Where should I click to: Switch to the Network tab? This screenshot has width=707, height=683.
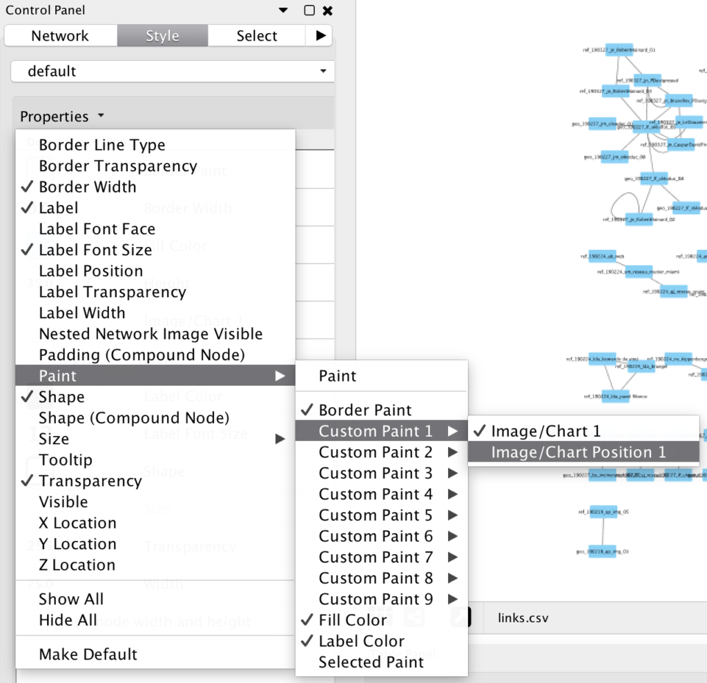point(61,36)
